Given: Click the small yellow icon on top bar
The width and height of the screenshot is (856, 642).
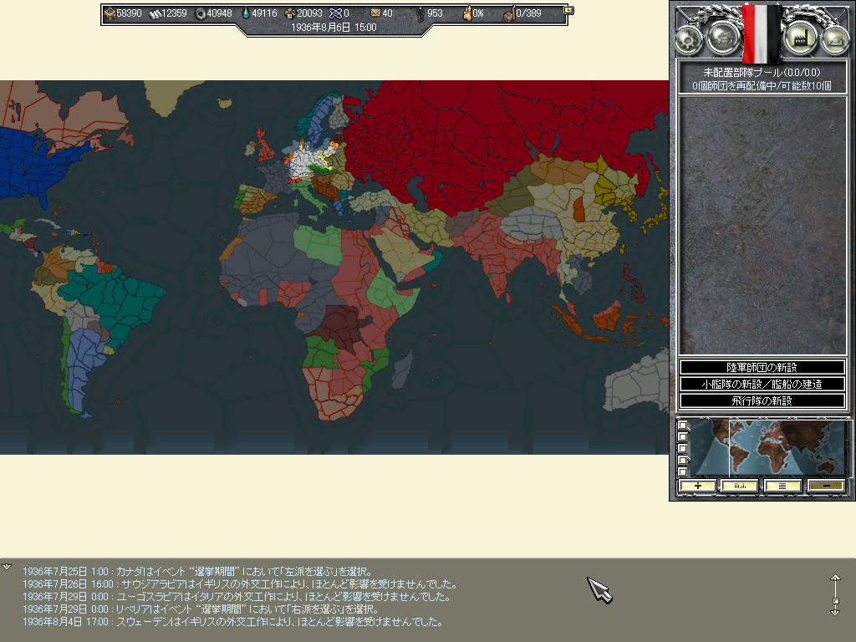Looking at the screenshot, I should [568, 10].
